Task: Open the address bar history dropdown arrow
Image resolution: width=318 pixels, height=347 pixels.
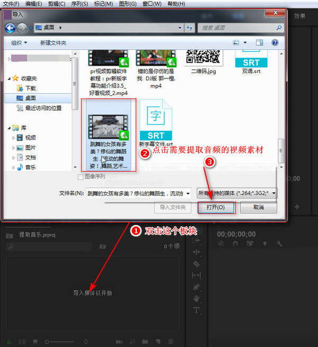Action: pyautogui.click(x=180, y=28)
